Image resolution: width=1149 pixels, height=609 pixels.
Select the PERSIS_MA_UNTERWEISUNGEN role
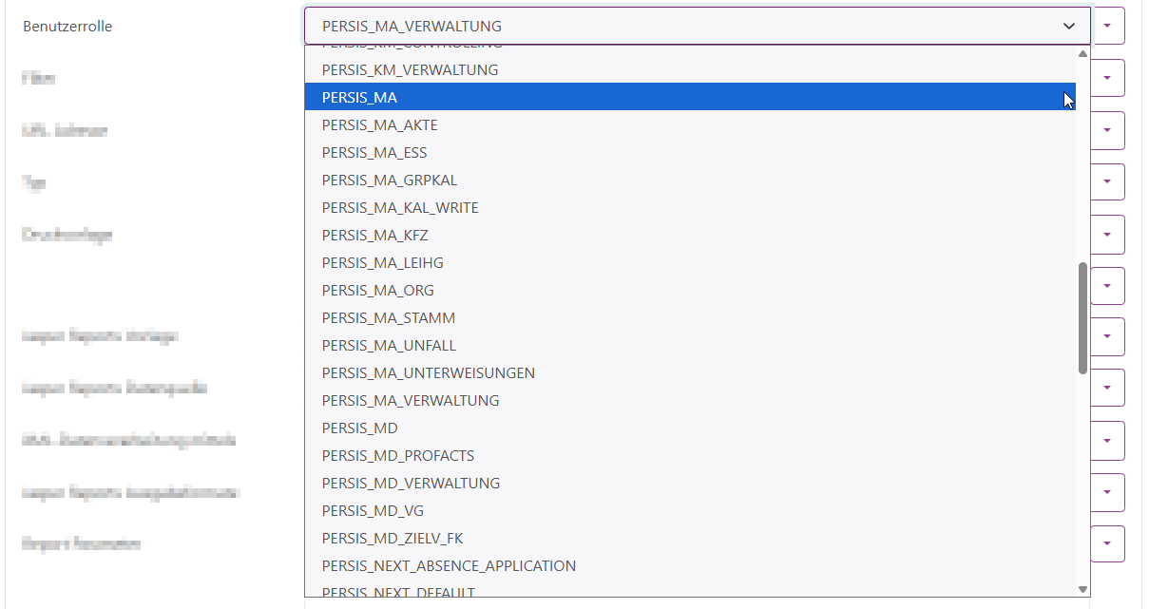[x=429, y=372]
